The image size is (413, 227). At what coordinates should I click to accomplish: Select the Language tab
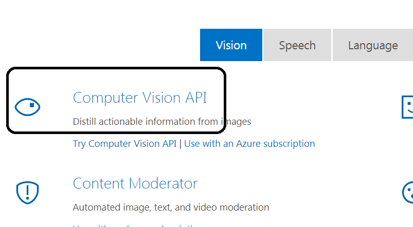372,45
